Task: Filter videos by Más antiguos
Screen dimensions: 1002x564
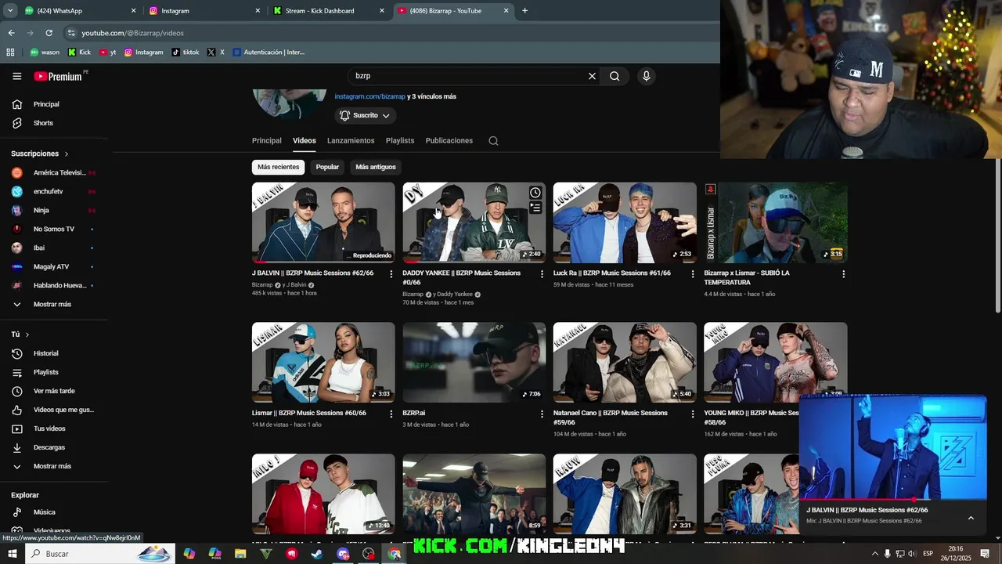Action: (376, 167)
